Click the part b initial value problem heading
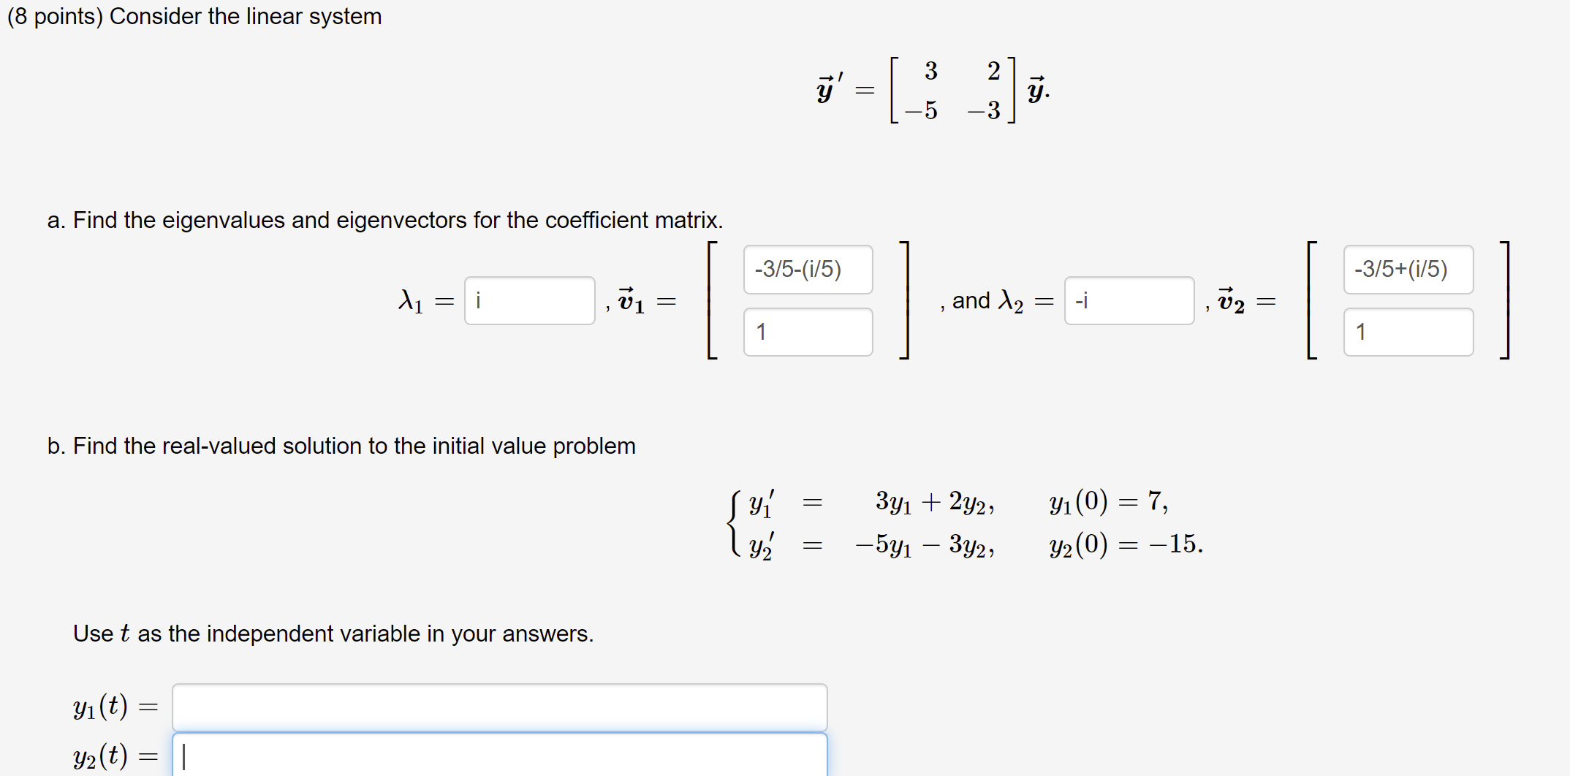Image resolution: width=1570 pixels, height=776 pixels. click(341, 446)
